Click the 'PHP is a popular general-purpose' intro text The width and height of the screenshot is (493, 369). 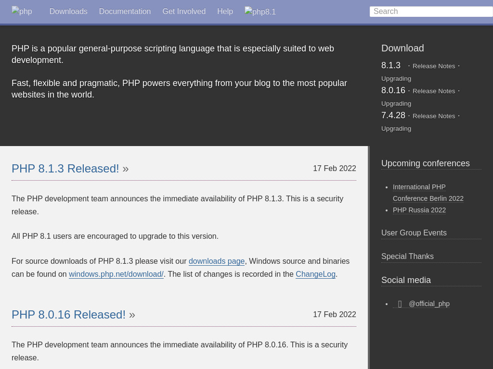pyautogui.click(x=173, y=54)
